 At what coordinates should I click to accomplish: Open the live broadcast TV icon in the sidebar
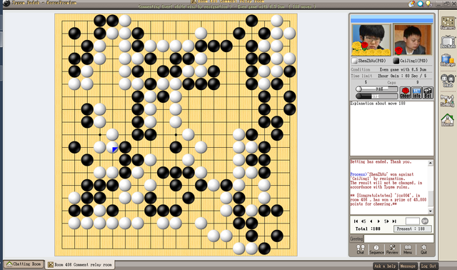click(x=448, y=42)
